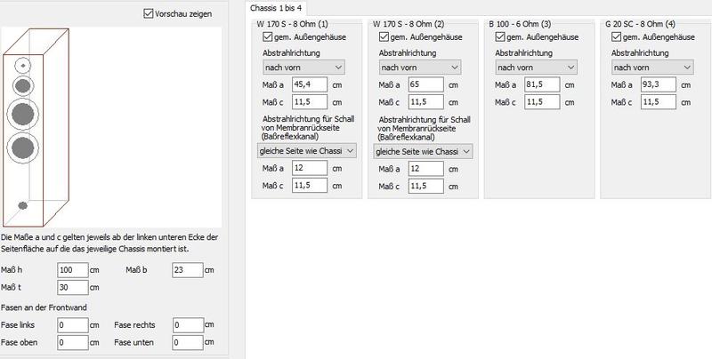Viewport: 712px width, 359px height.
Task: Toggle gem. Außengehäuse for G 20 SC chassis
Action: tap(618, 37)
